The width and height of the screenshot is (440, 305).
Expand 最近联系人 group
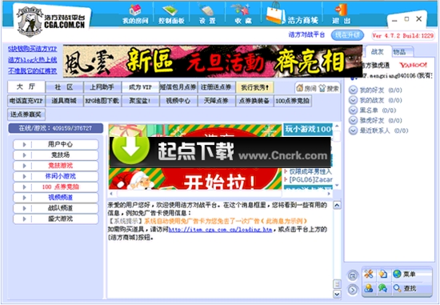click(x=353, y=130)
